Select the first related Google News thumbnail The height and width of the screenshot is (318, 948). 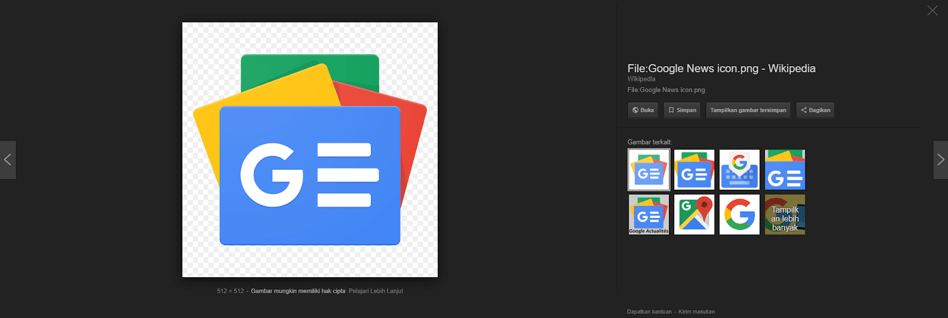click(649, 170)
